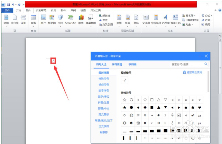The height and width of the screenshot is (144, 222).
Task: Insert a cross-reference (交叉引用)
Action: [106, 24]
